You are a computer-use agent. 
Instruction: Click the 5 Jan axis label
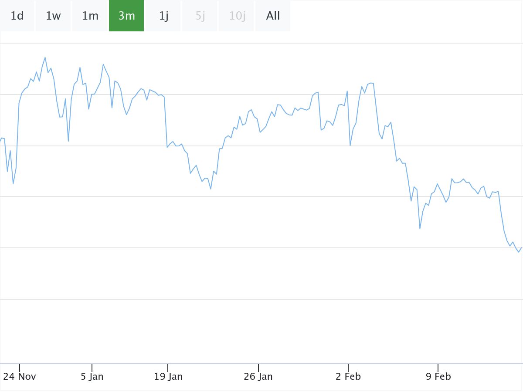[x=92, y=376]
